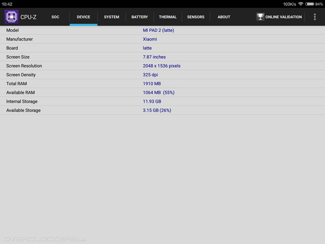
Task: Tap the 'Xiaomi' value
Action: click(x=150, y=39)
